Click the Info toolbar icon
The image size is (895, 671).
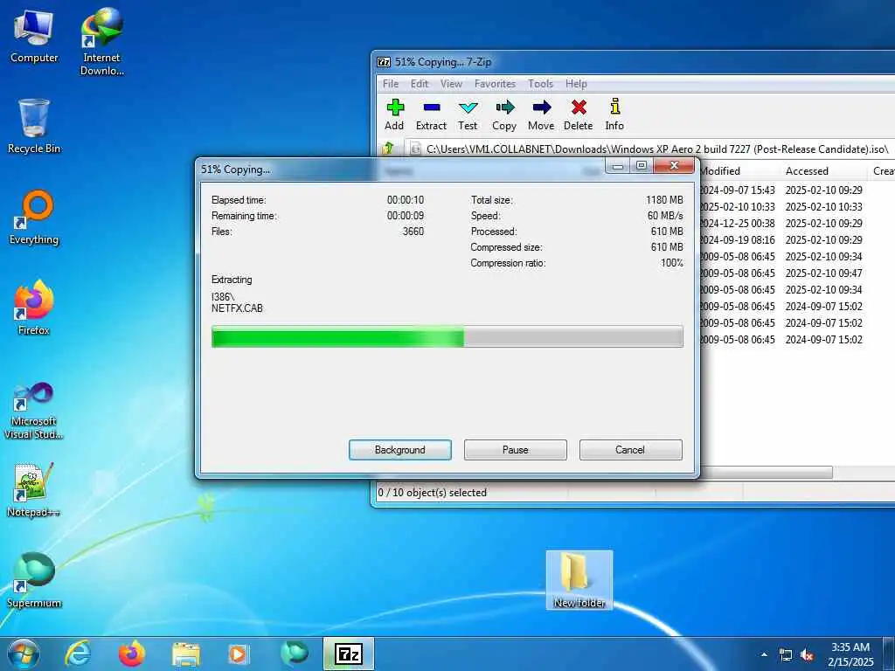click(614, 114)
